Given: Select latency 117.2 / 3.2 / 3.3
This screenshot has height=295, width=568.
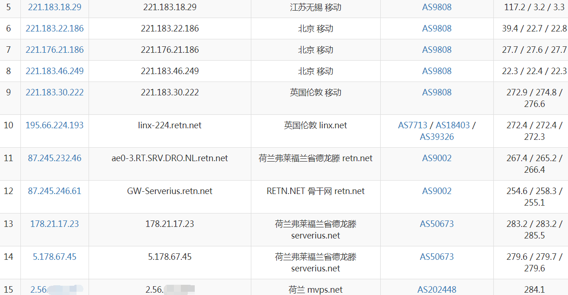Looking at the screenshot, I should [x=534, y=7].
